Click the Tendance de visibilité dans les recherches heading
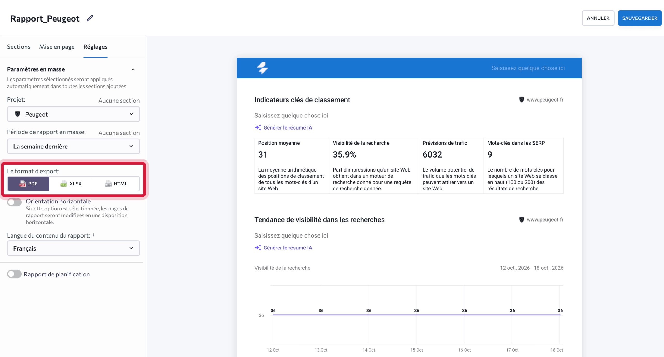The width and height of the screenshot is (664, 357). pyautogui.click(x=319, y=220)
